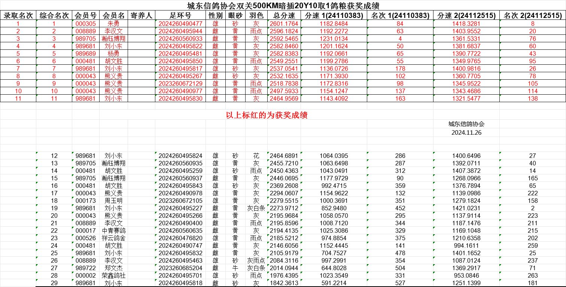Click speed value 1418.3281

click(466, 24)
